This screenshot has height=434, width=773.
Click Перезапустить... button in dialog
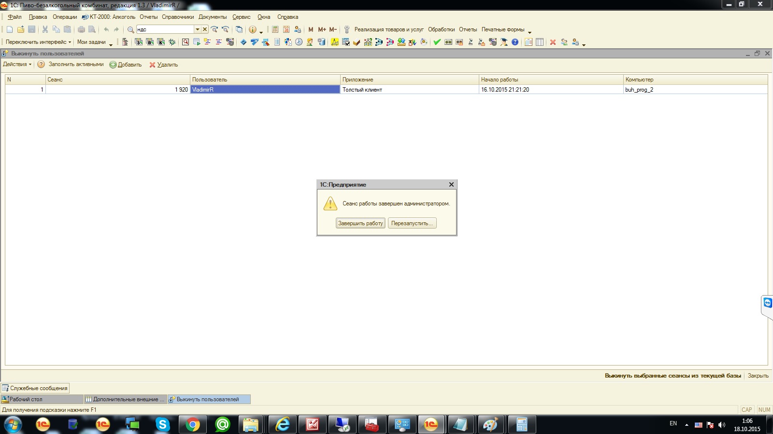tap(412, 223)
